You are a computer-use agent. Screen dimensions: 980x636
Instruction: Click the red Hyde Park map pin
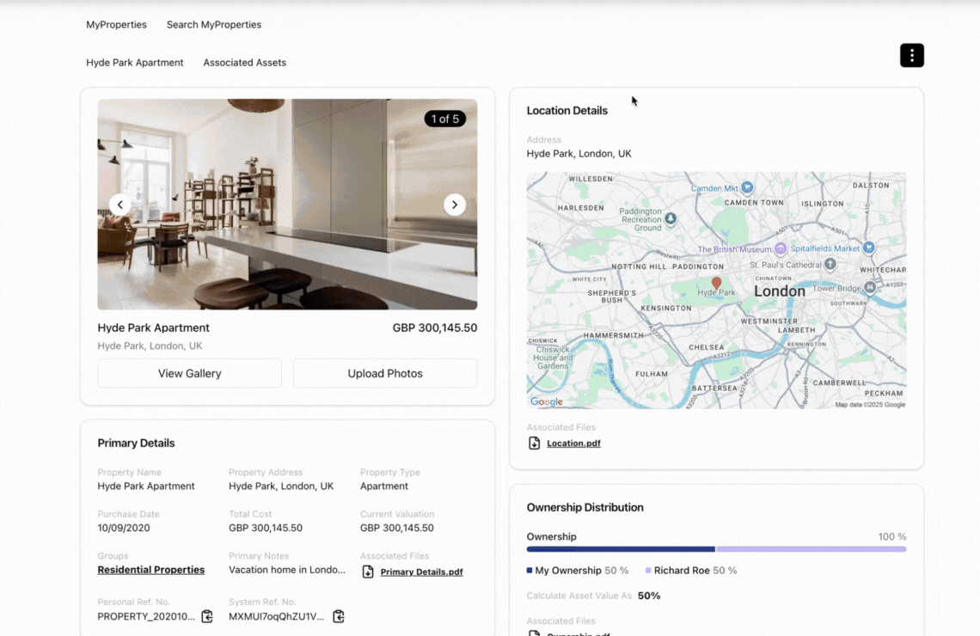click(716, 282)
